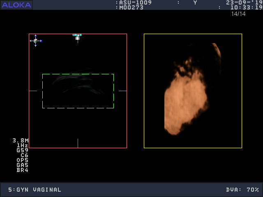This screenshot has width=263, height=197.
Task: Click the 3.8M frequency value
Action: click(x=21, y=140)
